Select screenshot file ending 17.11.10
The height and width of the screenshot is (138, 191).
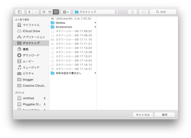click(x=73, y=40)
